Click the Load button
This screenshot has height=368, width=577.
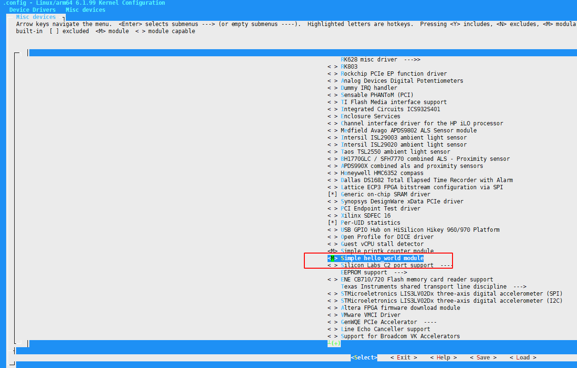pyautogui.click(x=523, y=358)
